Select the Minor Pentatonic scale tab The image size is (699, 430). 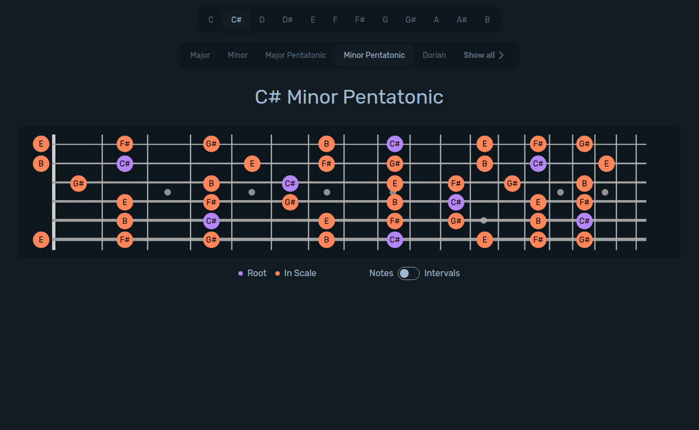(x=375, y=55)
